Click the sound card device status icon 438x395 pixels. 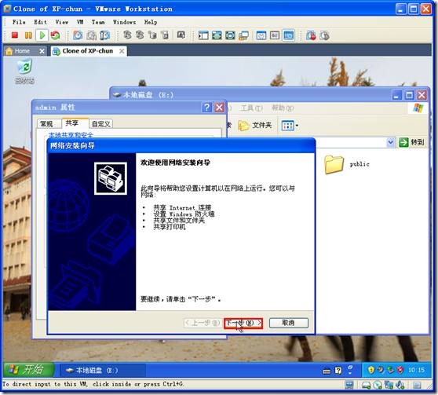click(400, 386)
